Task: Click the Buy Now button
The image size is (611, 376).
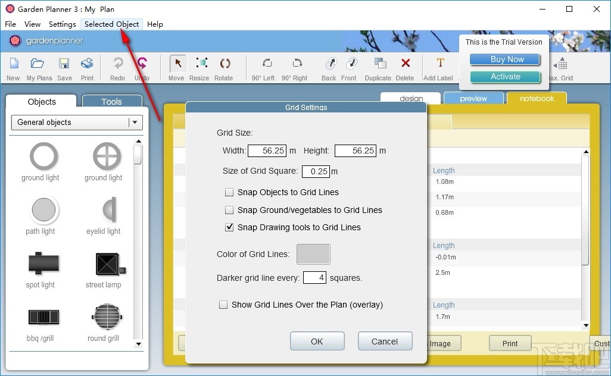Action: point(505,59)
